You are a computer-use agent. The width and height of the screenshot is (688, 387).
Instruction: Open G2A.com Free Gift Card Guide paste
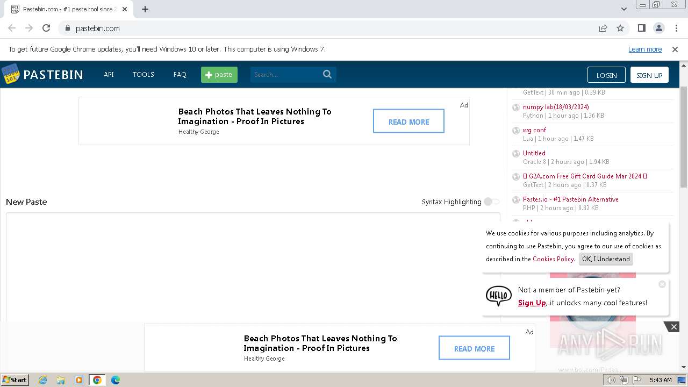(x=585, y=176)
